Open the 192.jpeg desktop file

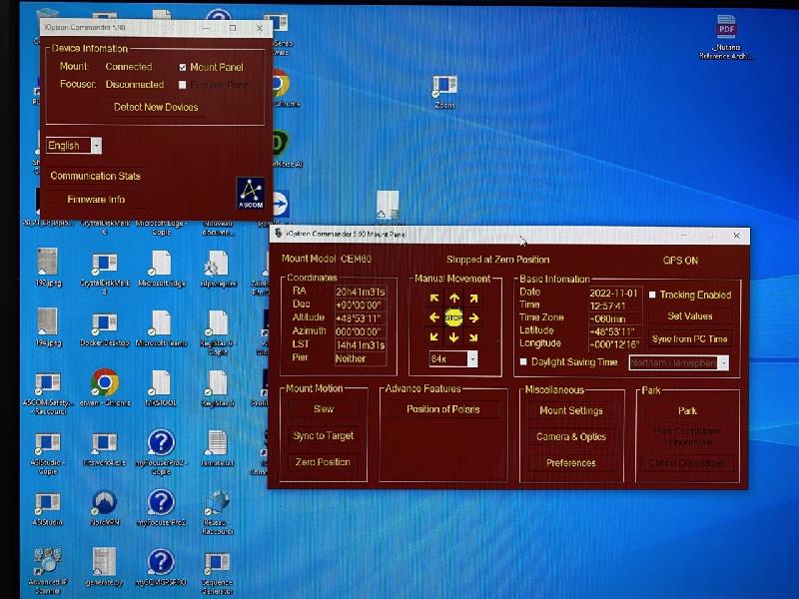[x=48, y=268]
